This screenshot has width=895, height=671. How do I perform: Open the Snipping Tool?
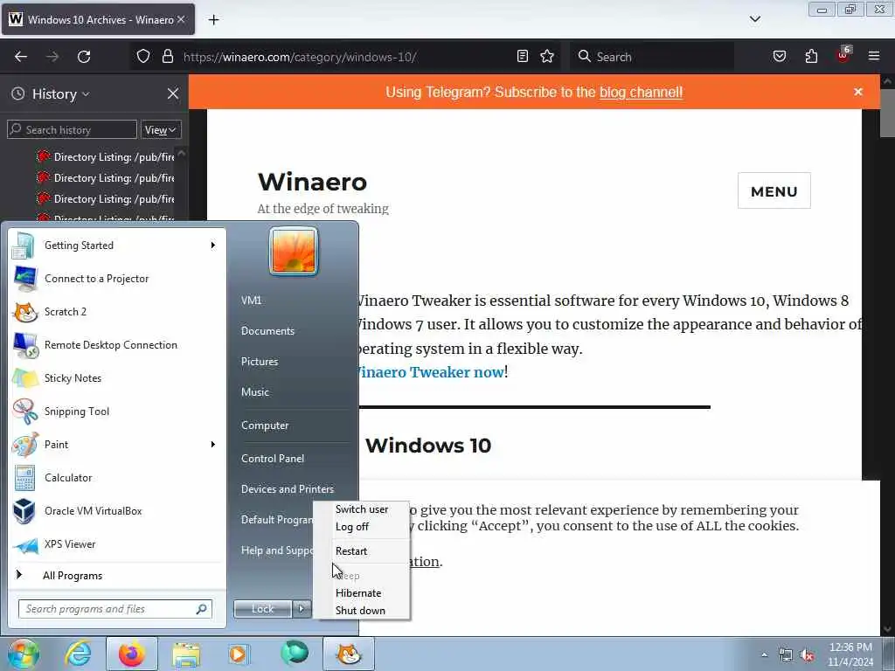click(x=116, y=412)
